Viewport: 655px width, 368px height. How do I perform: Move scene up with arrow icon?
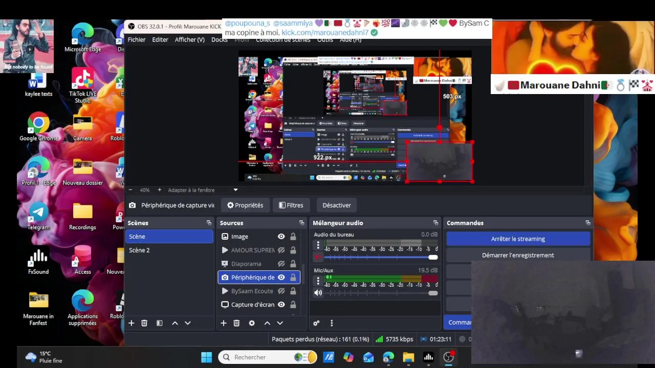click(x=175, y=323)
